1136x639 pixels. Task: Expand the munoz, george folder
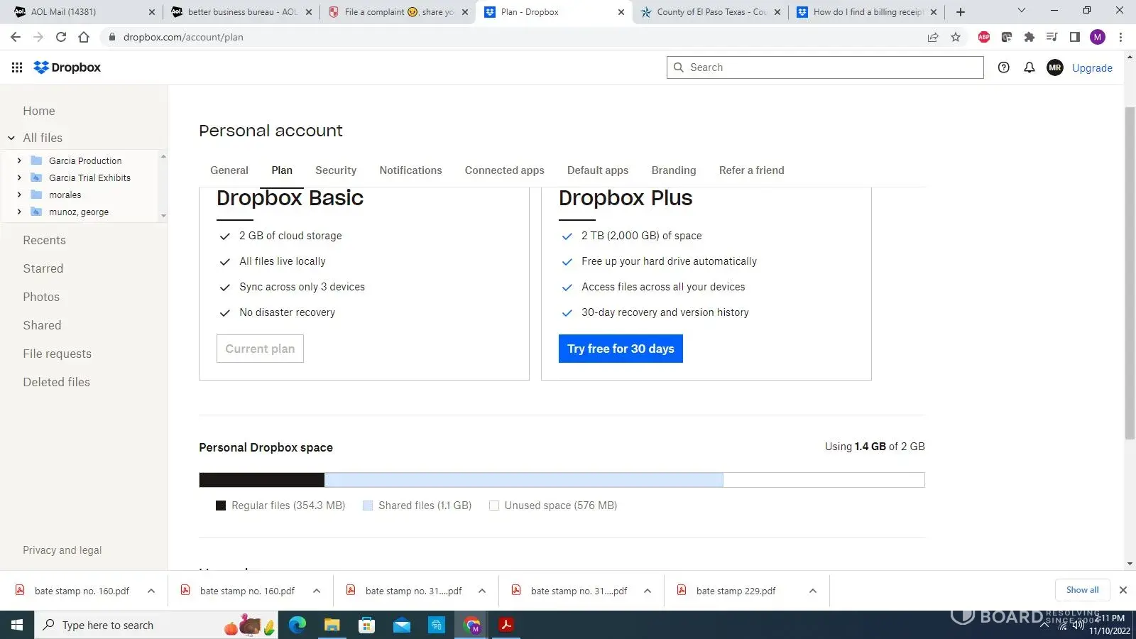pos(19,212)
